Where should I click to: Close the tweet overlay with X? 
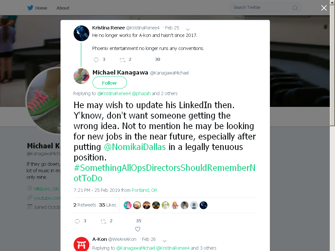[324, 8]
